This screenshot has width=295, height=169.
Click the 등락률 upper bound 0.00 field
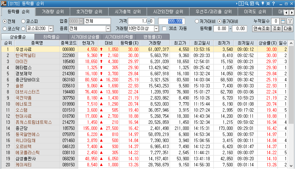click(239, 29)
